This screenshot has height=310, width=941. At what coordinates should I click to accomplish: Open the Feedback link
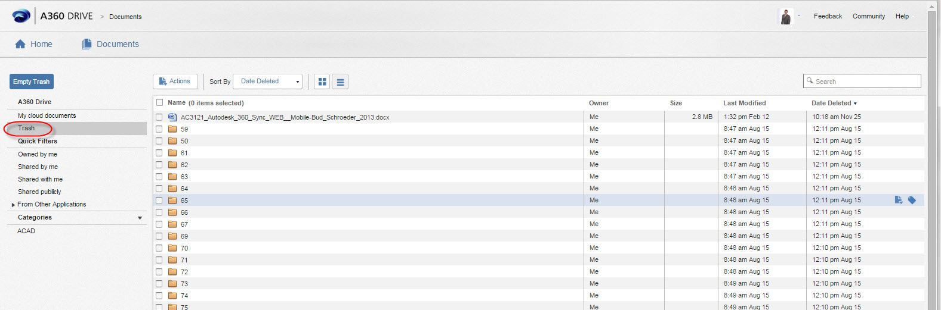828,16
